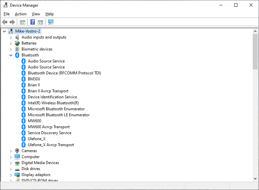Collapse the Bluetooth category
This screenshot has height=190, width=259.
pyautogui.click(x=11, y=55)
